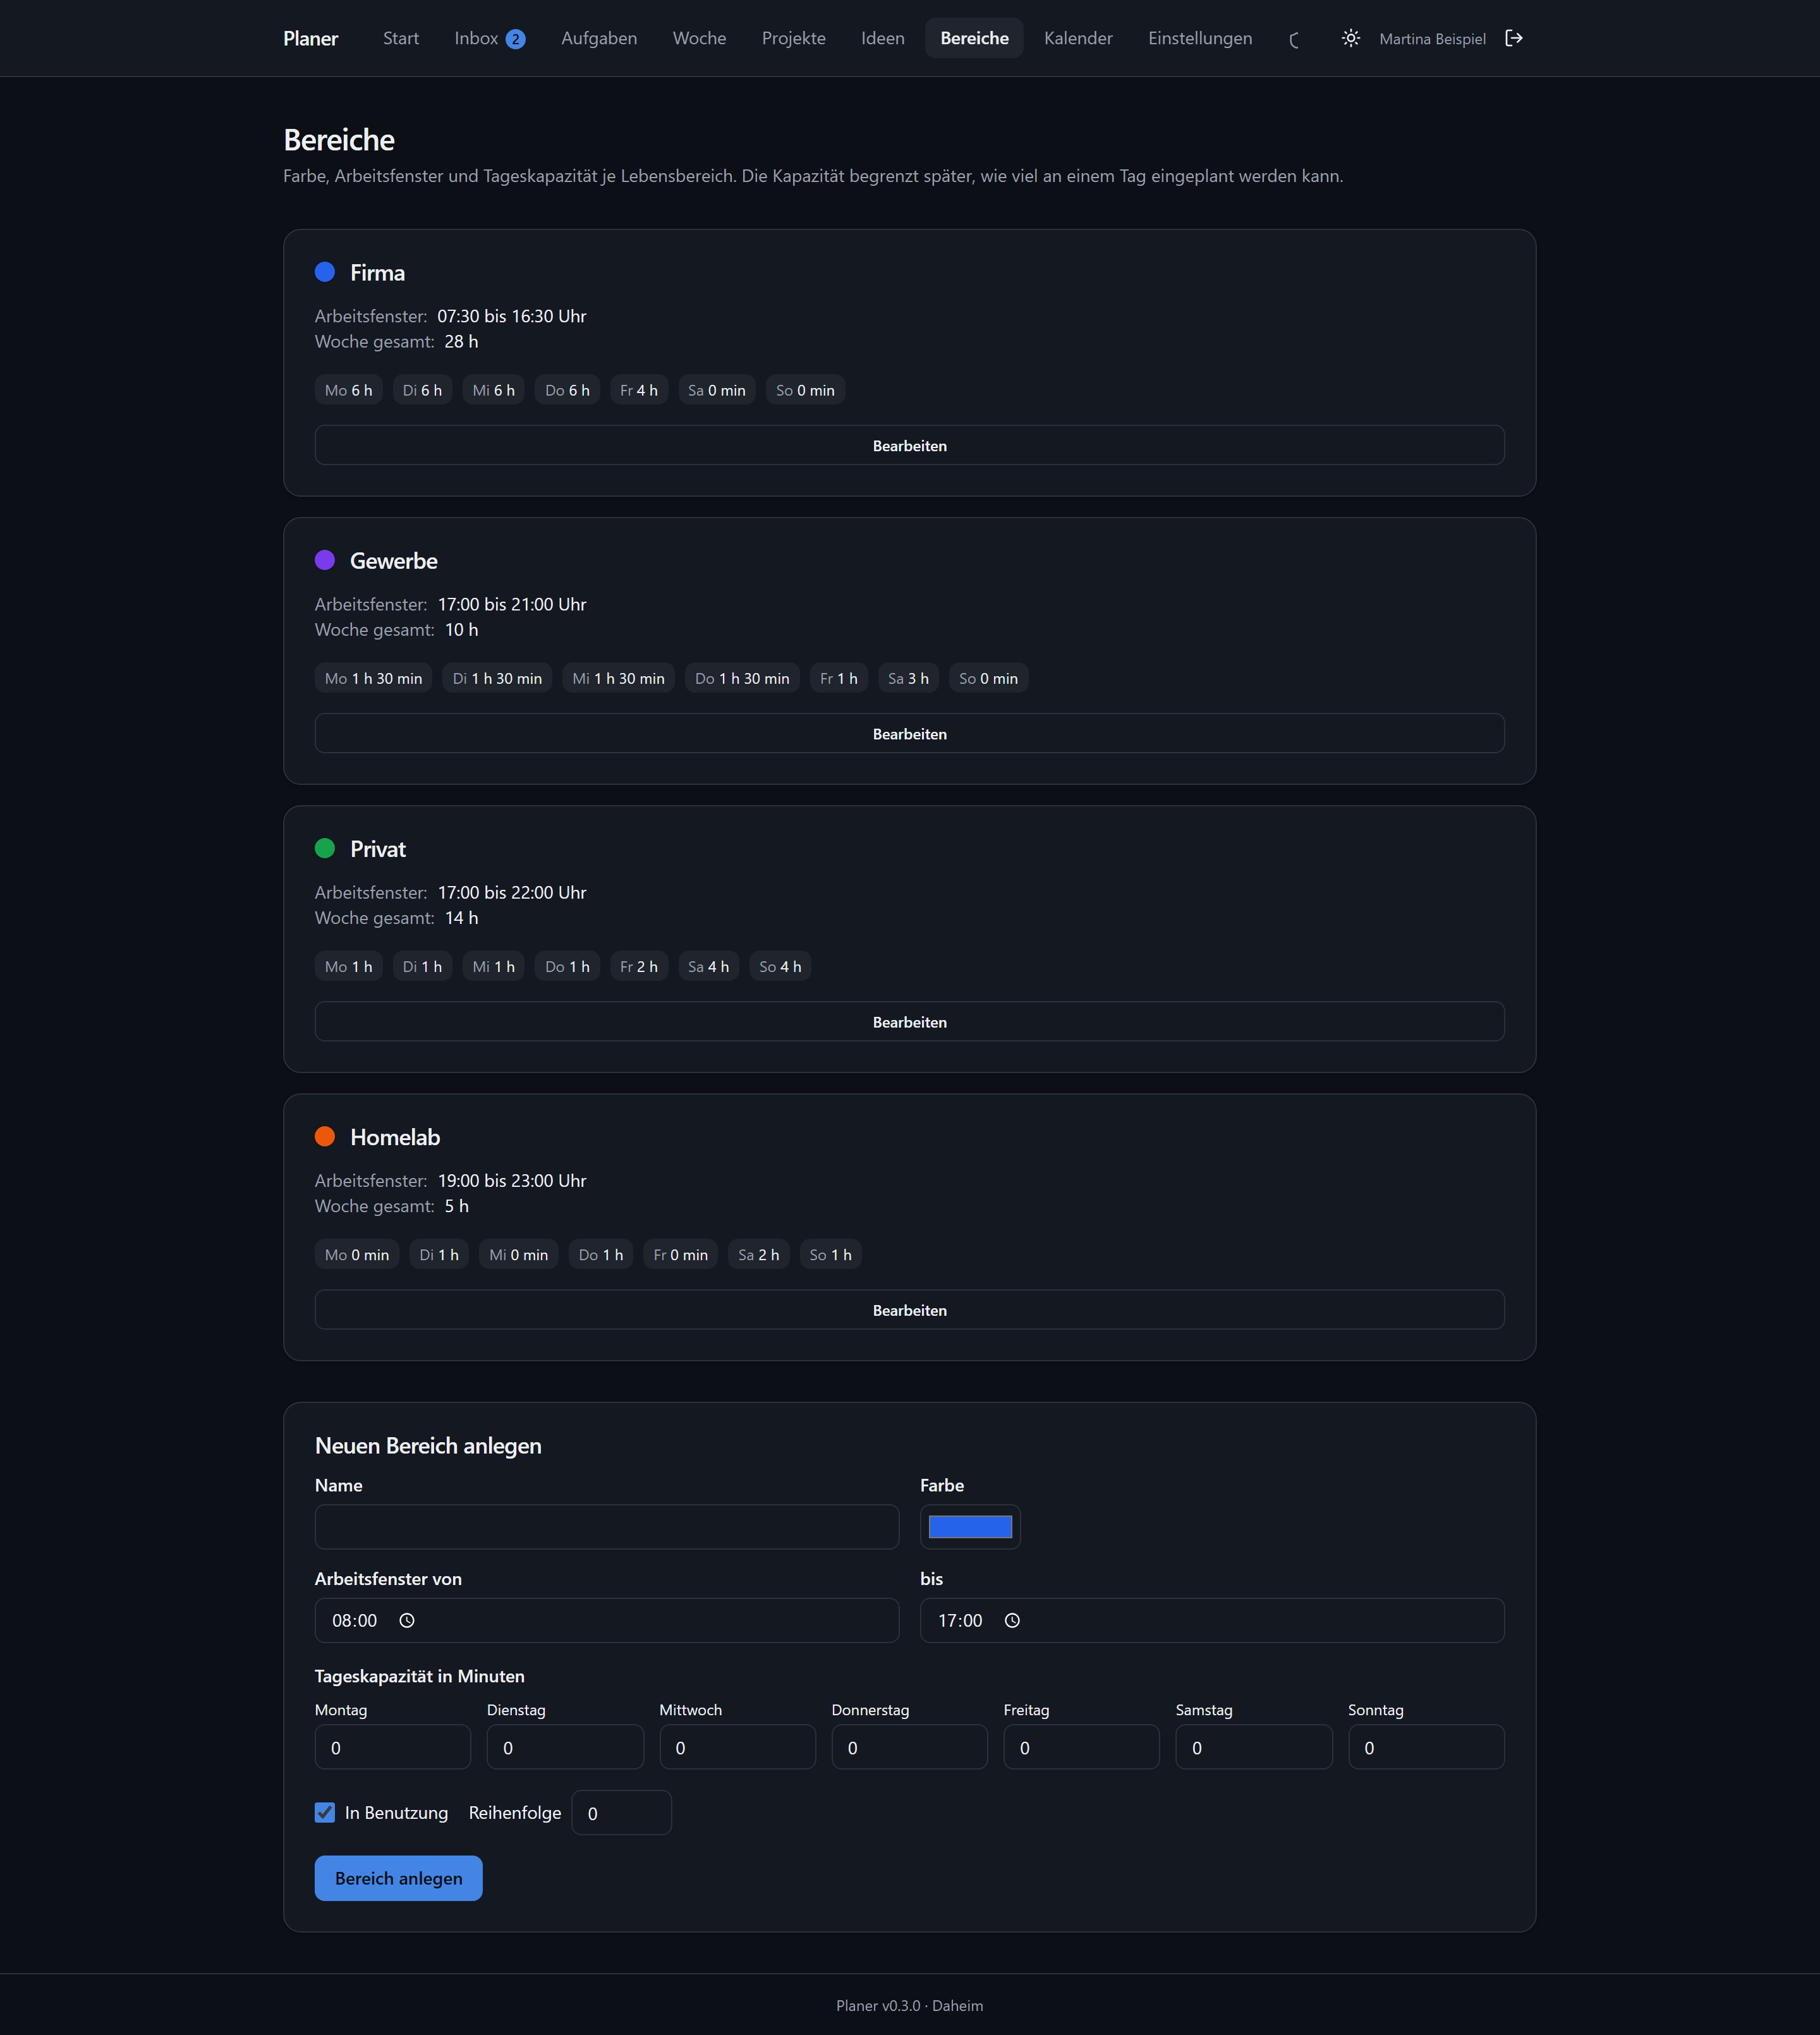
Task: Click the Montag capacity minutes field
Action: (x=393, y=1747)
